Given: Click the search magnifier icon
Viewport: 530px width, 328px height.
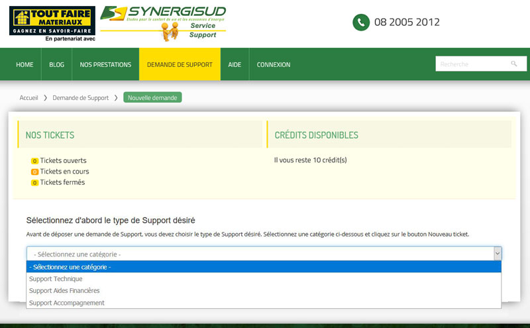Looking at the screenshot, I should [514, 64].
